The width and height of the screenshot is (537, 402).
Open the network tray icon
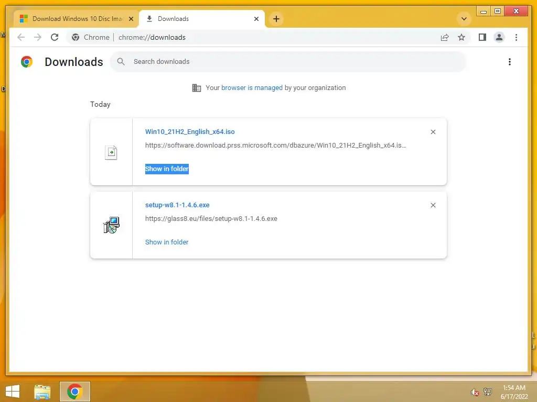tap(488, 392)
